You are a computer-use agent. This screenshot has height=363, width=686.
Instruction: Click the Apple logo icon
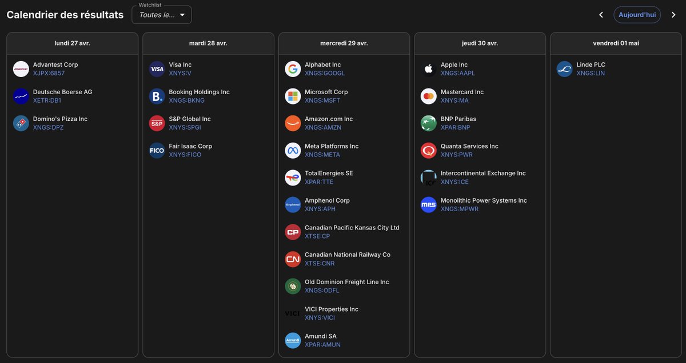[x=429, y=69]
